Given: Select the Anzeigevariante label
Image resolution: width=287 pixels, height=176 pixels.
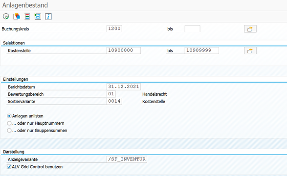Looking at the screenshot, I should [22, 159].
